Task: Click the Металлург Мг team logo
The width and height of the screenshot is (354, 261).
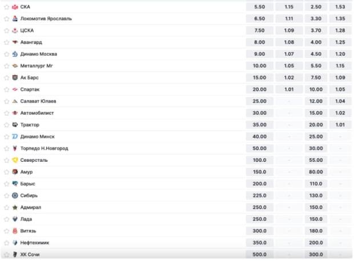Action: tap(15, 66)
